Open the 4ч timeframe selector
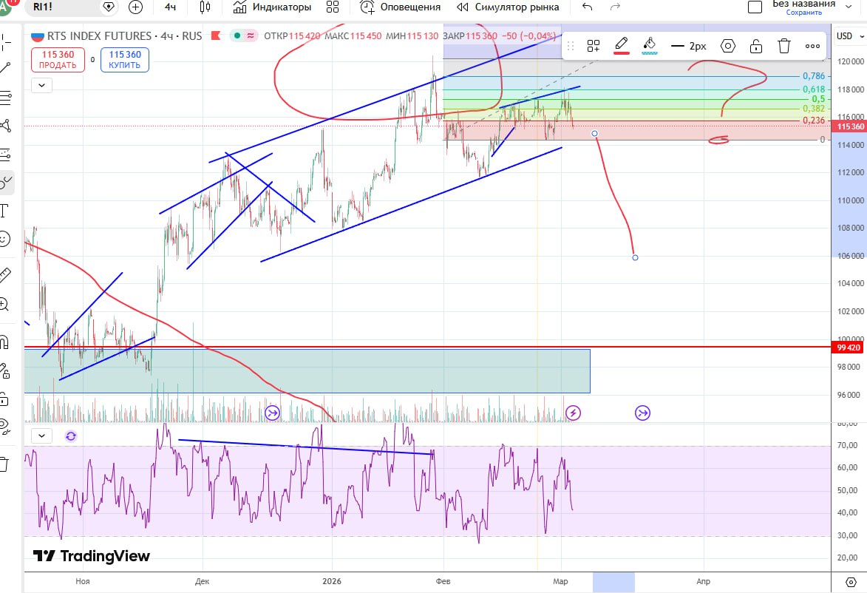The height and width of the screenshot is (593, 867). 170,7
